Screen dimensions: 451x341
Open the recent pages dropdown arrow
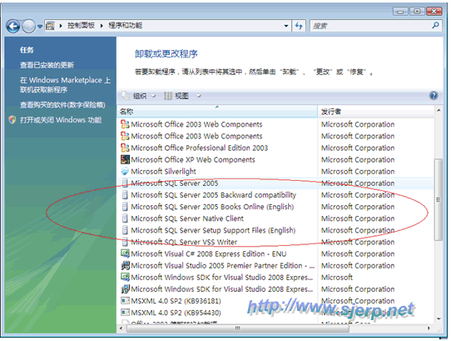click(40, 27)
